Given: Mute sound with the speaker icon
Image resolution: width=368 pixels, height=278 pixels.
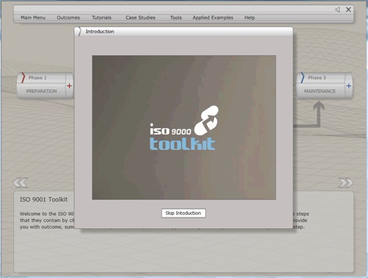Looking at the screenshot, I should pos(337,9).
